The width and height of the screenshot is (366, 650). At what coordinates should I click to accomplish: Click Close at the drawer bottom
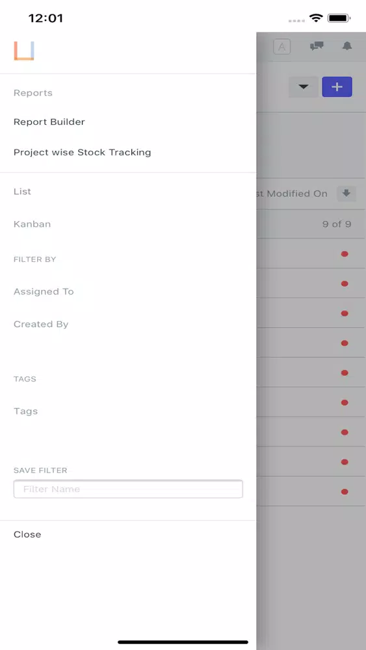pos(27,534)
